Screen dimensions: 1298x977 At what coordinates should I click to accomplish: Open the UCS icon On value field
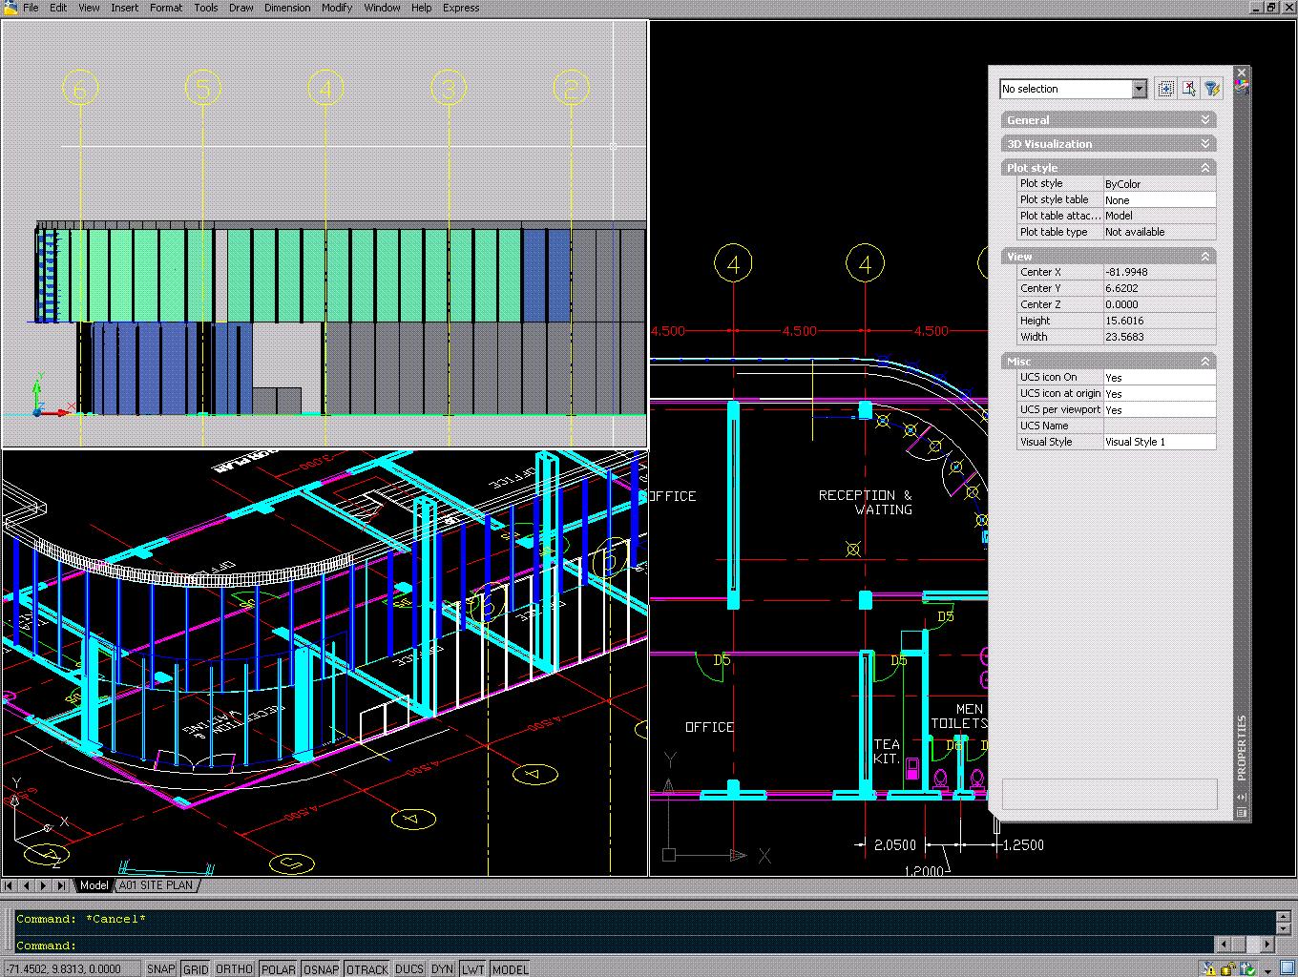(1160, 378)
